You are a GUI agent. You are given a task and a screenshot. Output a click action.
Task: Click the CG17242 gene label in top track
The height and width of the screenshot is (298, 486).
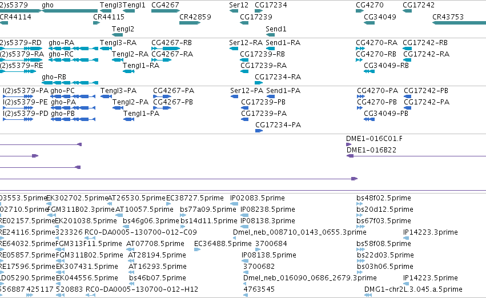pyautogui.click(x=419, y=5)
